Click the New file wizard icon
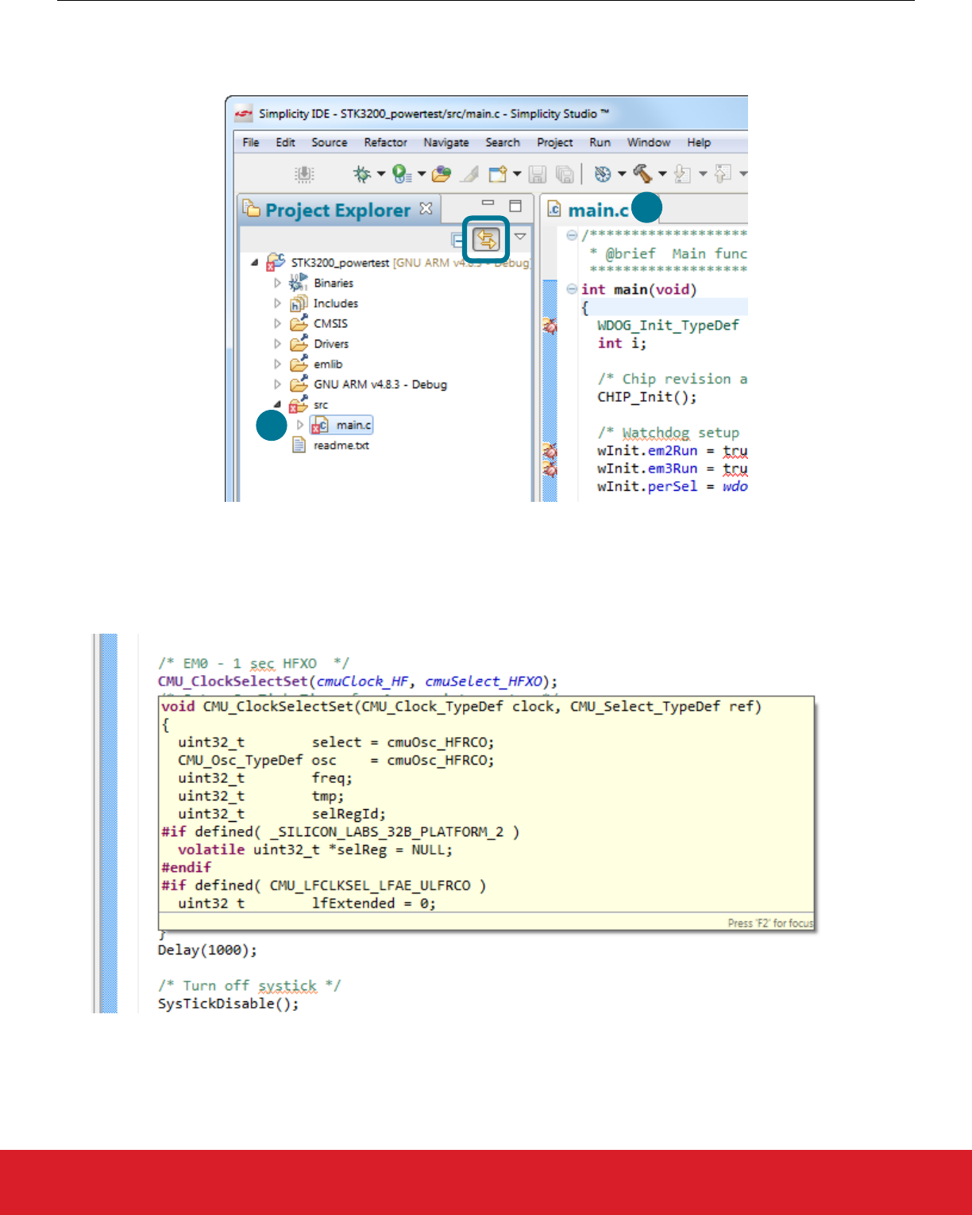 click(x=498, y=174)
